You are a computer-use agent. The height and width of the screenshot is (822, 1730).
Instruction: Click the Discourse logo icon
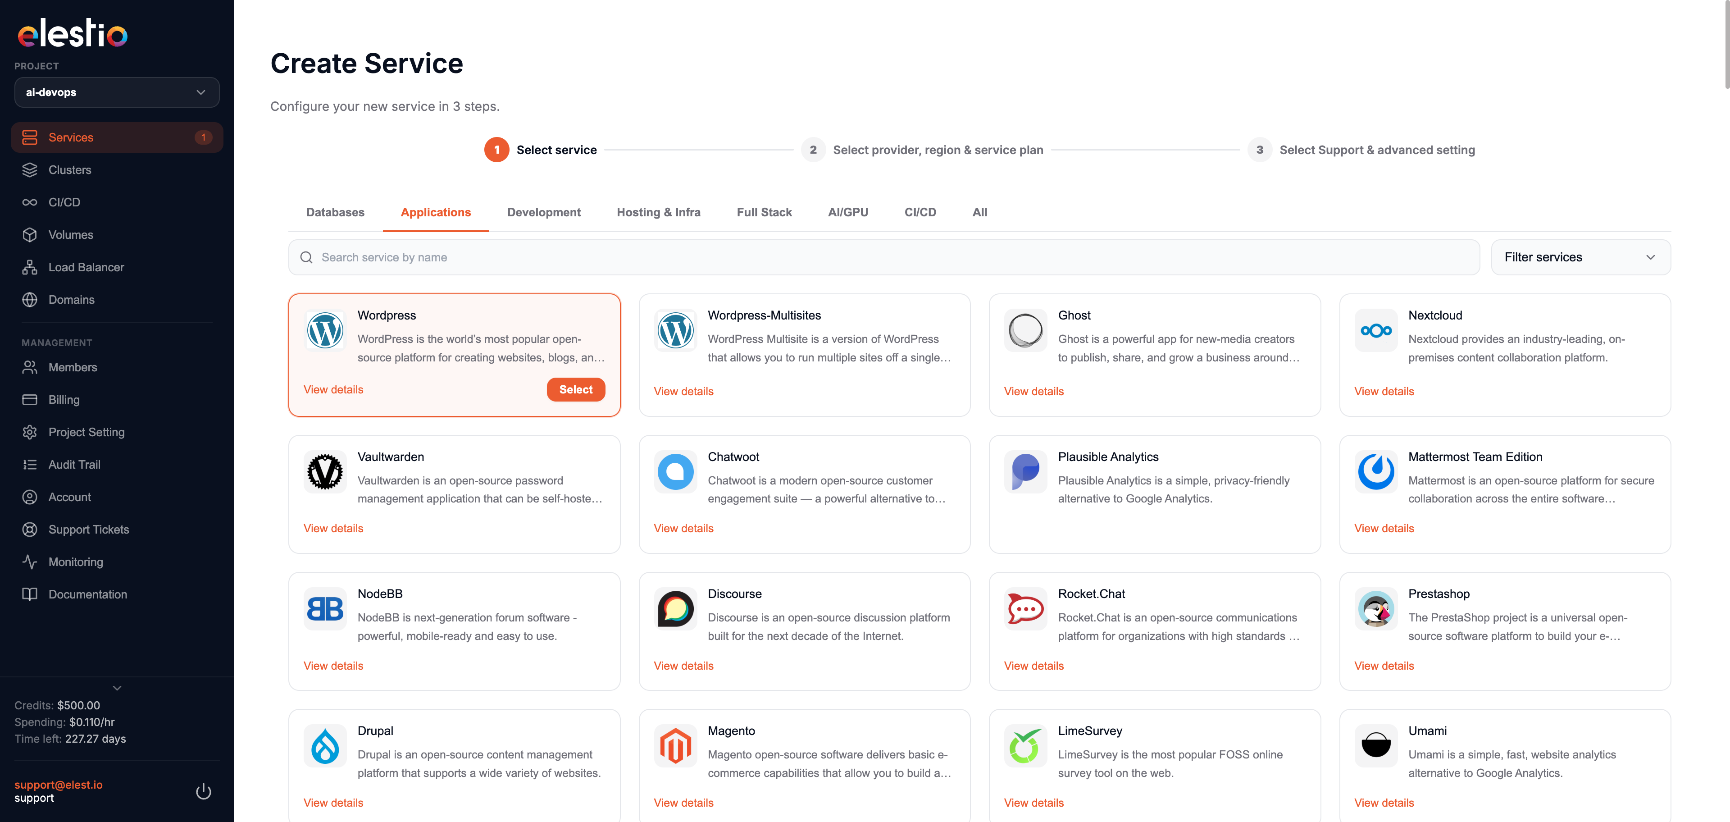click(675, 609)
